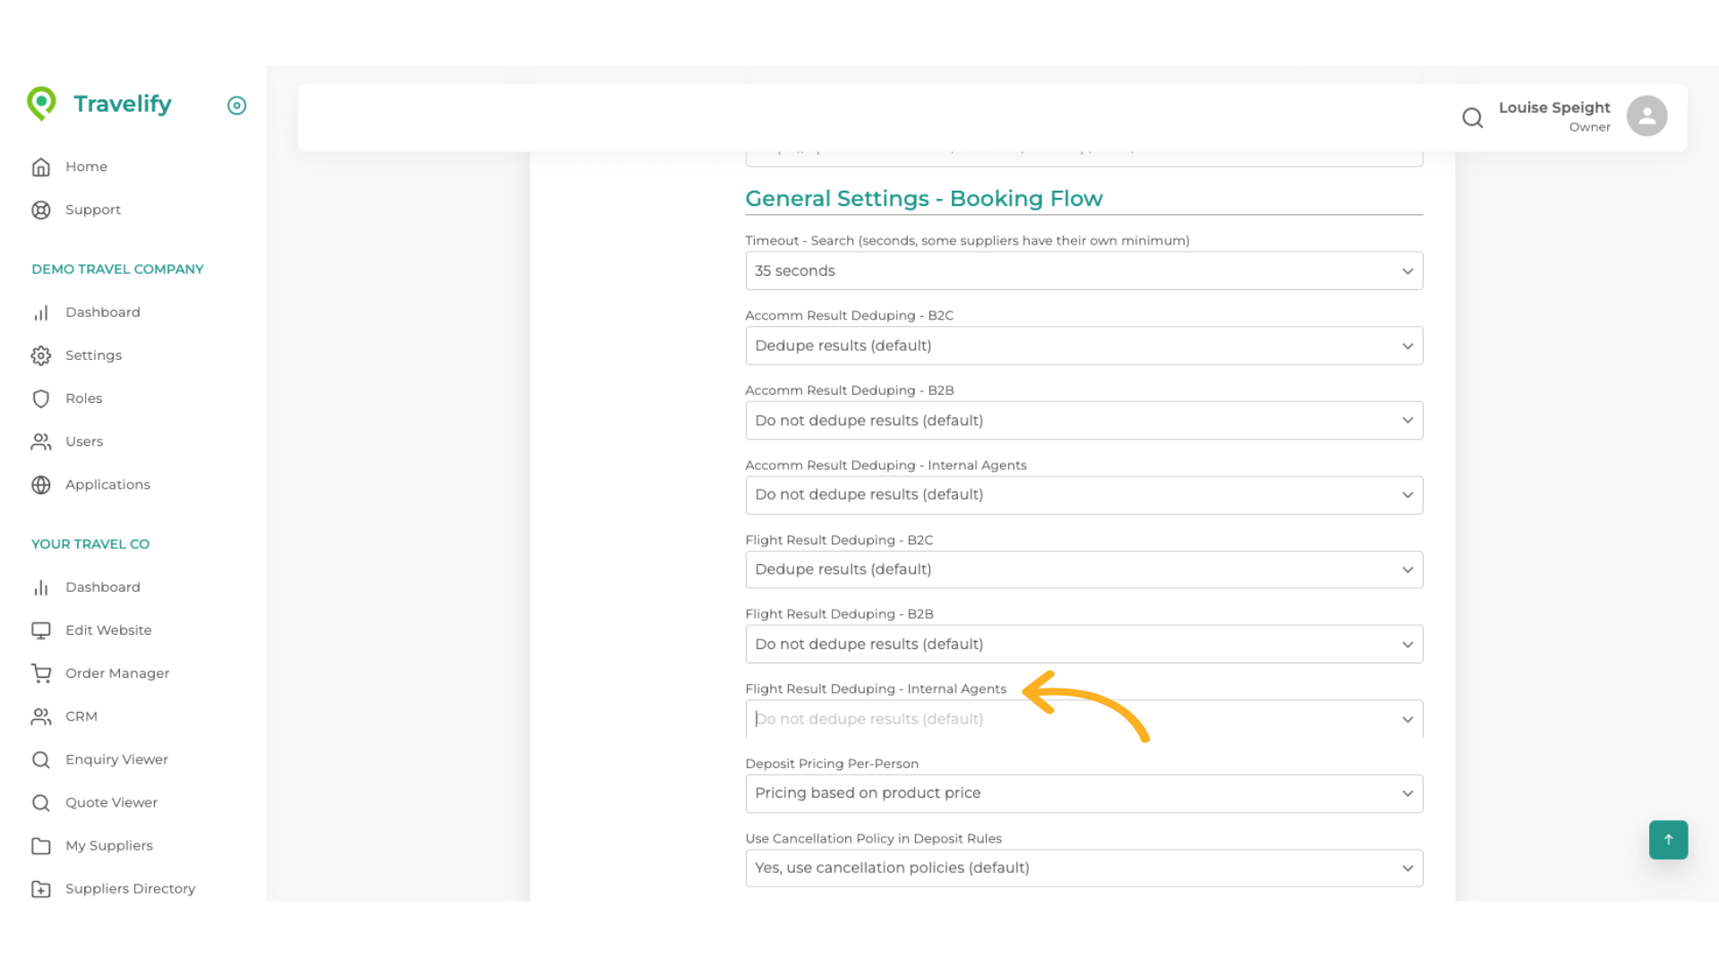Viewport: 1719px width, 967px height.
Task: Click the Order Manager cart icon
Action: [41, 673]
